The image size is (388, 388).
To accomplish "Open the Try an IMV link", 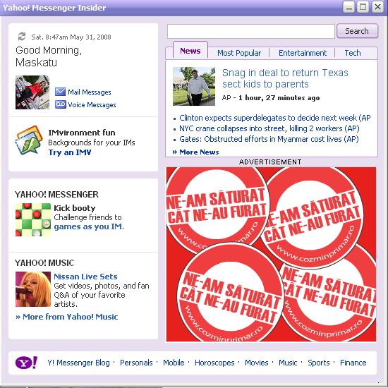I will 70,152.
